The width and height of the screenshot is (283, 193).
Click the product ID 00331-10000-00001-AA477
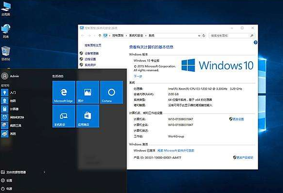point(157,157)
